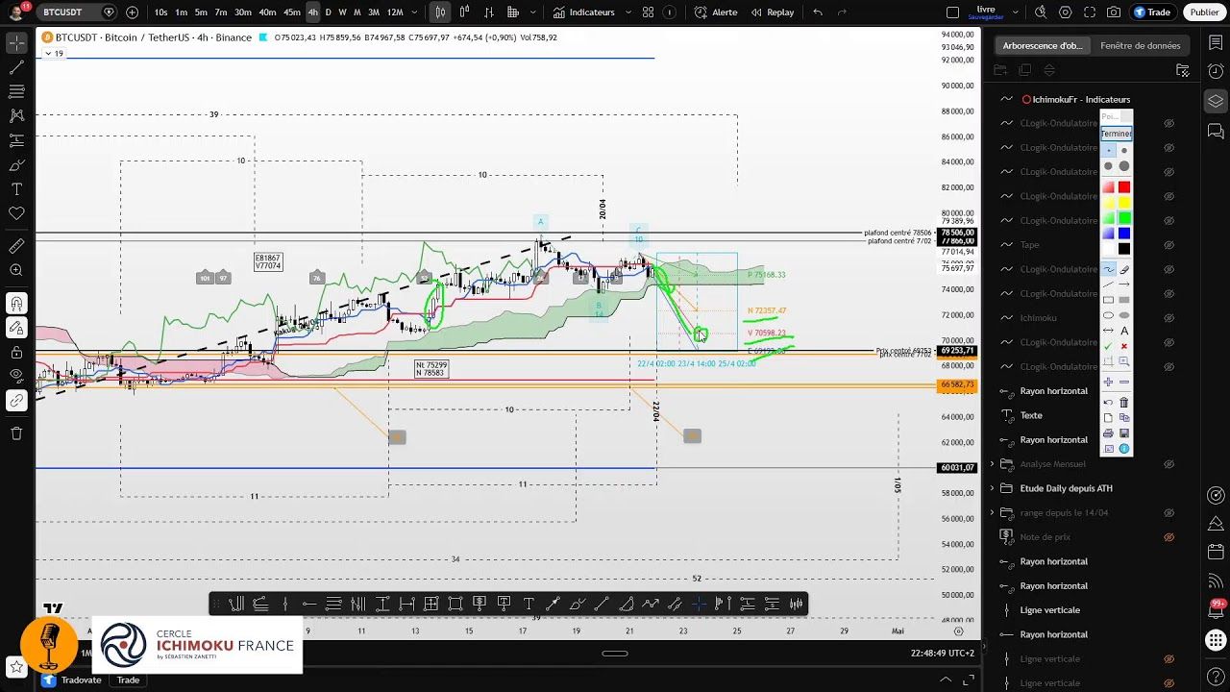The height and width of the screenshot is (692, 1230).
Task: Click the Publier button
Action: tap(1204, 12)
